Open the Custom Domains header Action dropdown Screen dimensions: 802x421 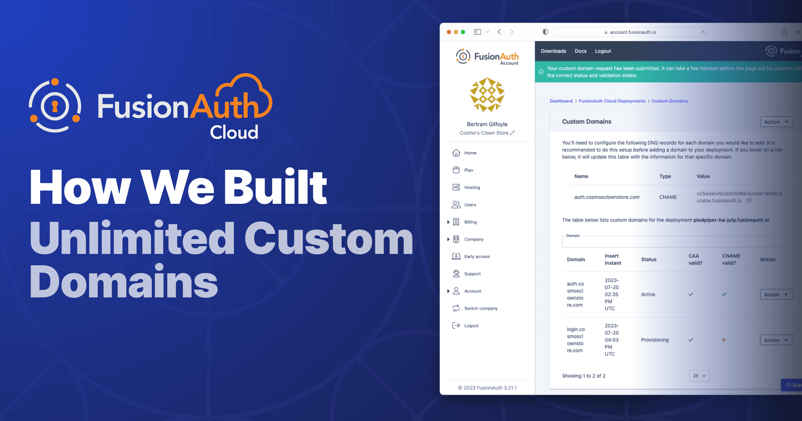(776, 122)
